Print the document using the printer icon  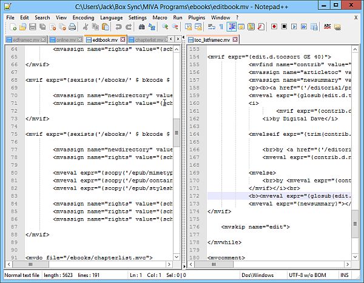point(72,27)
